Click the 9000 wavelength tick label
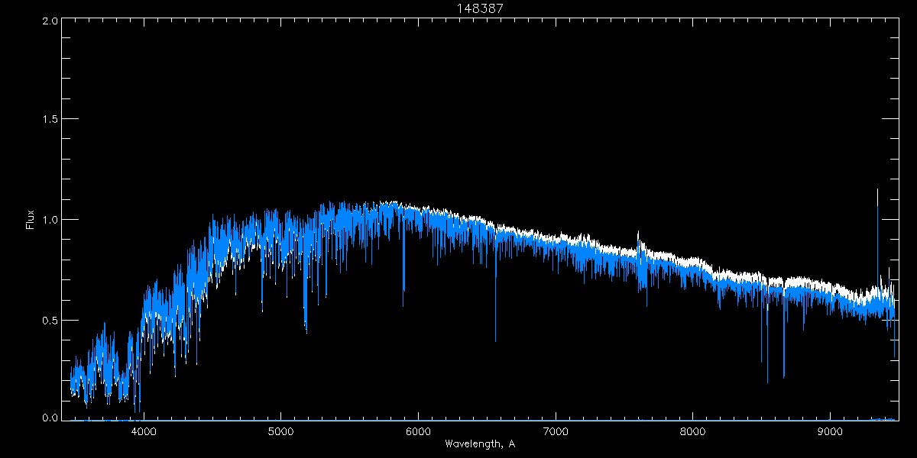This screenshot has width=917, height=458. pos(831,431)
